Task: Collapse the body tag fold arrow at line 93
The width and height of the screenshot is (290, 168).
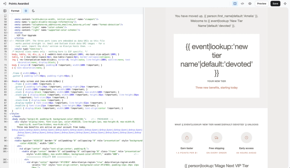Action: [8, 119]
